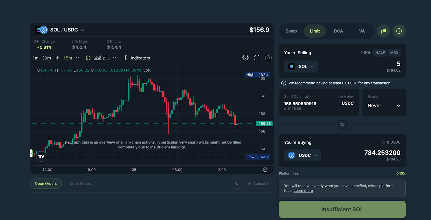Select the area chart style icon
The image size is (431, 220).
coord(97,58)
